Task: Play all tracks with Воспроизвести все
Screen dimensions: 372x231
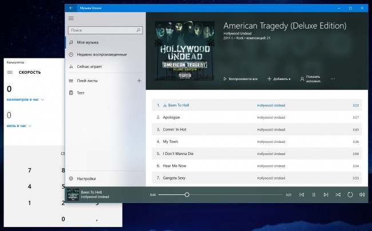Action: [x=240, y=79]
